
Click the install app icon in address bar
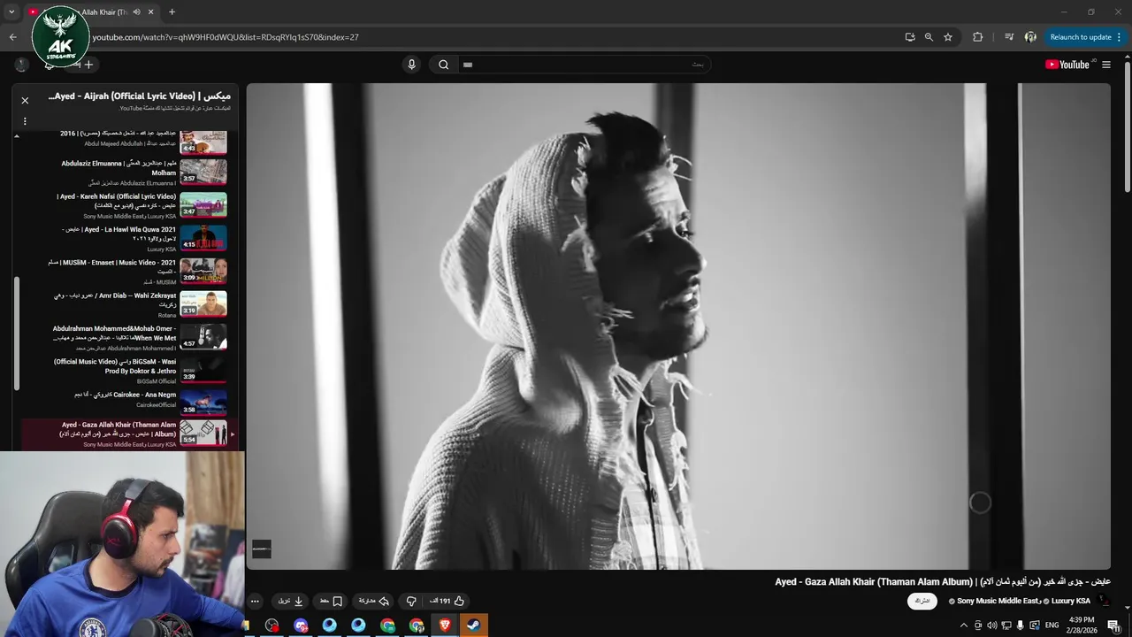(x=910, y=37)
